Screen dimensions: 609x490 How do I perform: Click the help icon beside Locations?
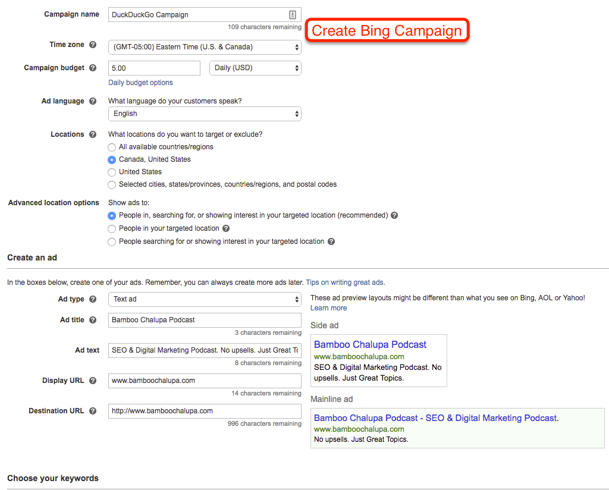pos(92,134)
